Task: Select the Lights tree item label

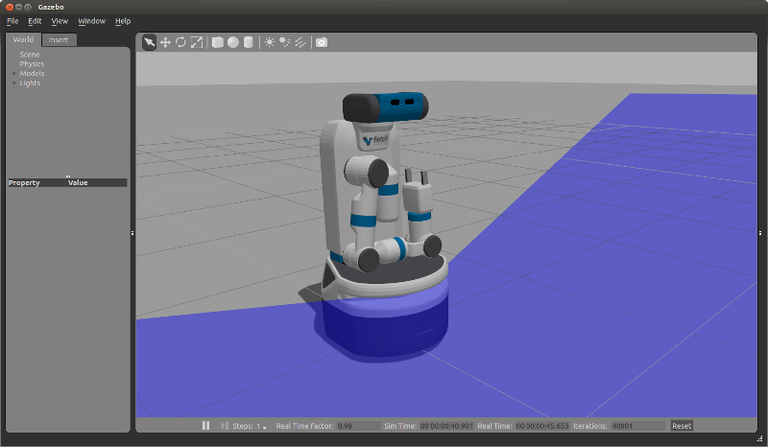Action: point(30,82)
